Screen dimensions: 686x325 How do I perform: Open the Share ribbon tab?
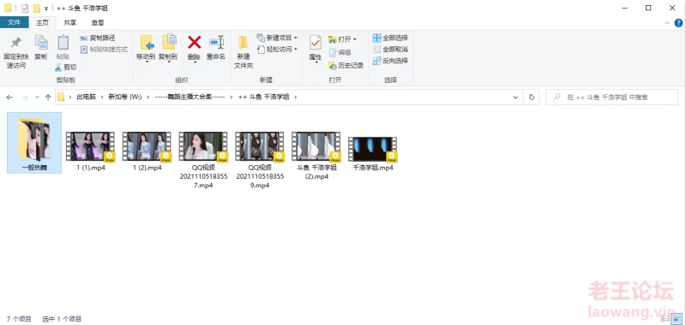tap(70, 23)
